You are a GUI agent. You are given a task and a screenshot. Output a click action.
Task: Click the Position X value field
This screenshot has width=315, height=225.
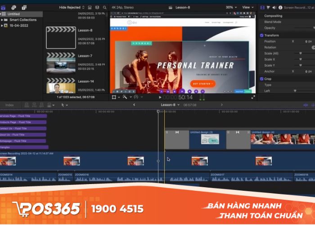pos(309,41)
